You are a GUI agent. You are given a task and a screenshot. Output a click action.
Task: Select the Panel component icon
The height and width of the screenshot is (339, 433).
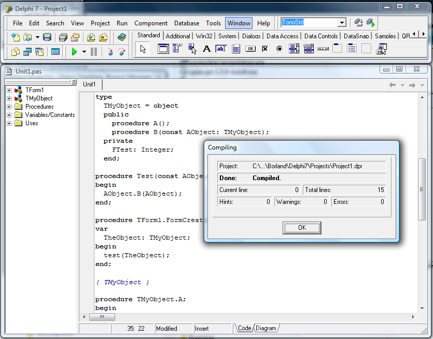(367, 49)
